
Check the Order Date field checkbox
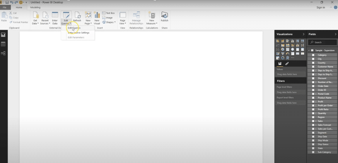pyautogui.click(x=313, y=86)
